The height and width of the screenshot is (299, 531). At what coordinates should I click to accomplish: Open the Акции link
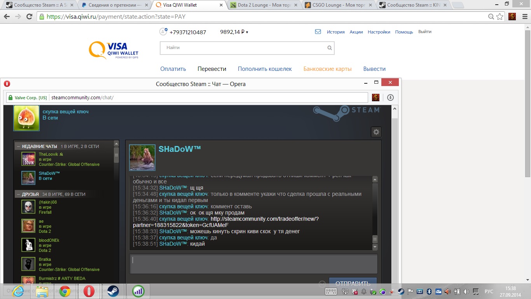[x=356, y=32]
